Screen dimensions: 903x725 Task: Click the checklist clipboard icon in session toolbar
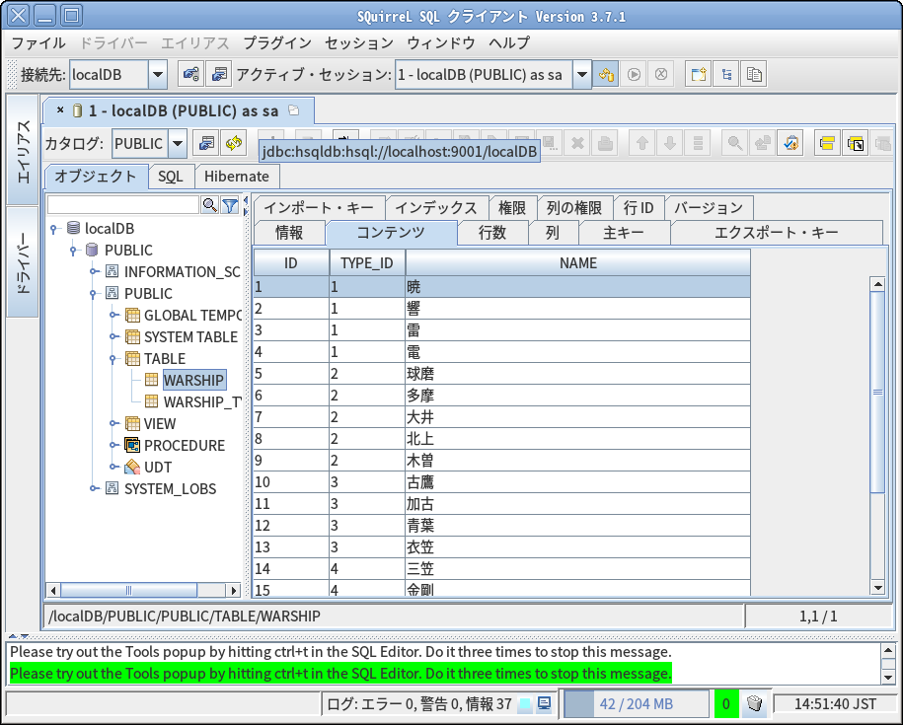coord(790,143)
